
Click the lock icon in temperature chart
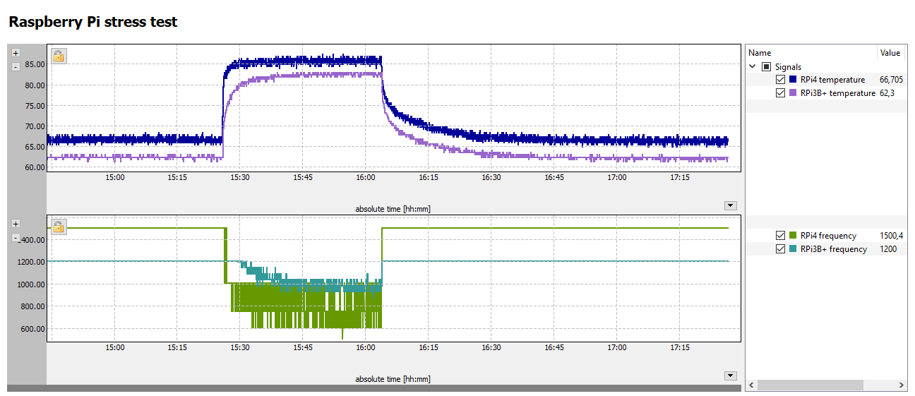(x=59, y=55)
